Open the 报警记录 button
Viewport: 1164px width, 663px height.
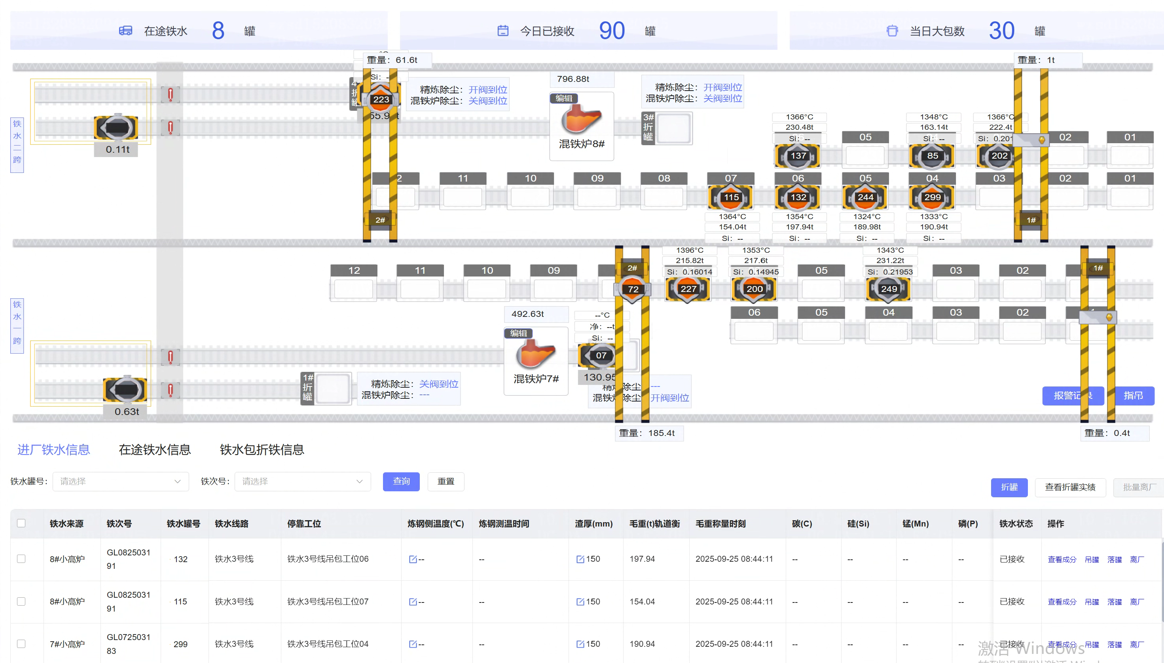pos(1073,396)
